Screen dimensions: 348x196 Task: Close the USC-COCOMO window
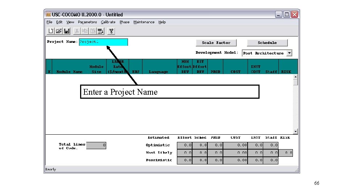pos(294,15)
